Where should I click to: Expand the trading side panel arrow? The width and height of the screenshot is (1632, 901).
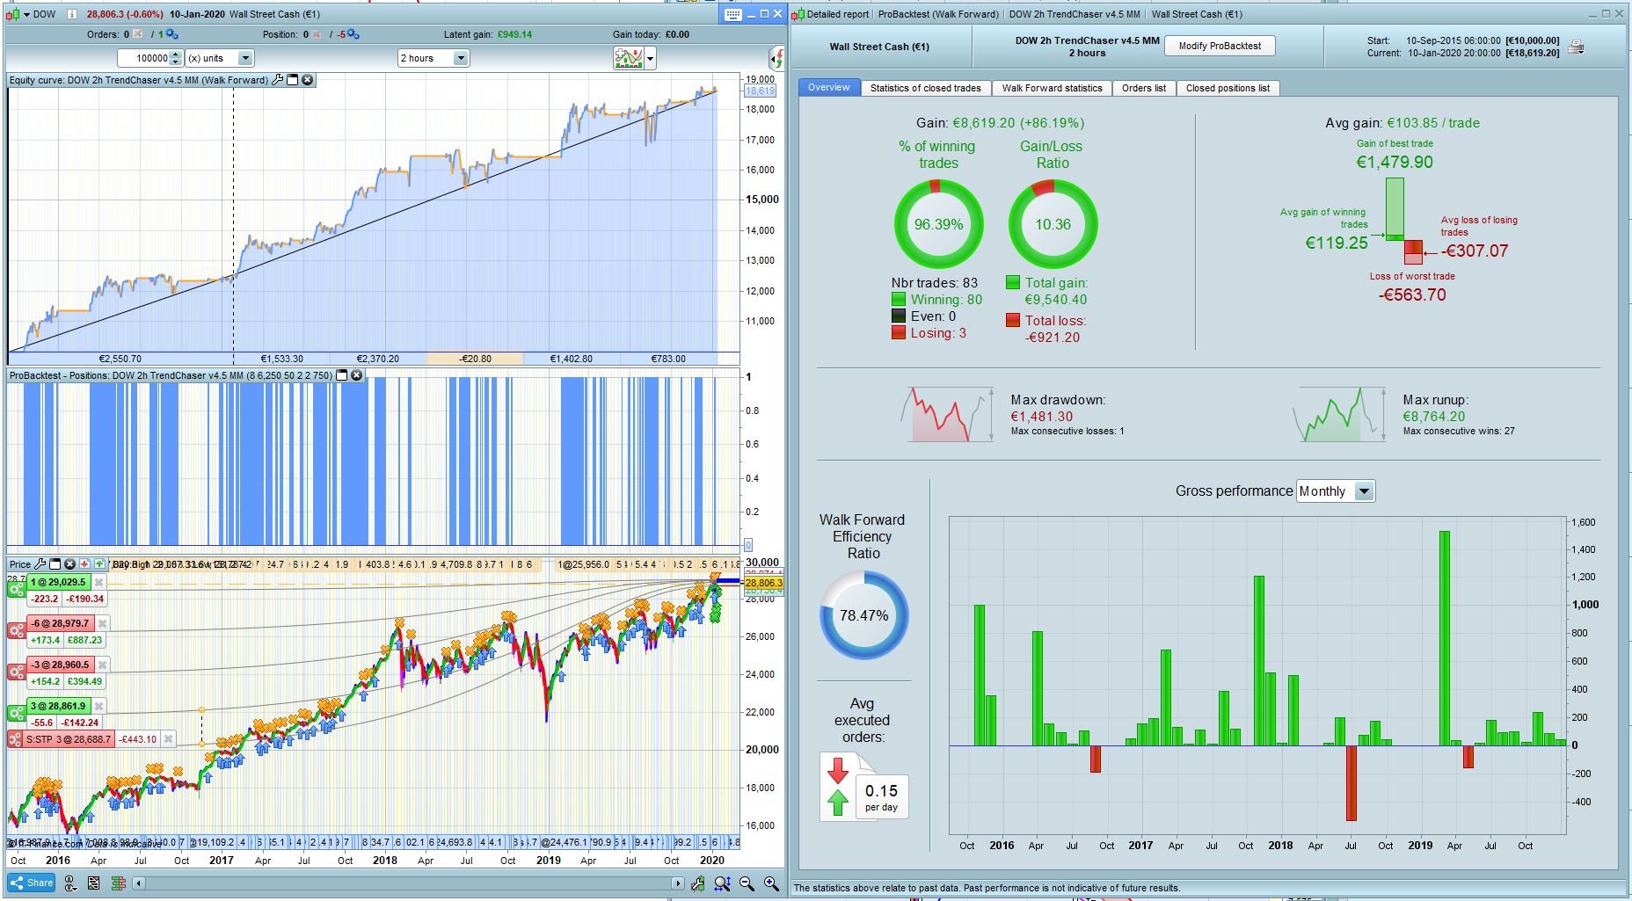coord(777,59)
